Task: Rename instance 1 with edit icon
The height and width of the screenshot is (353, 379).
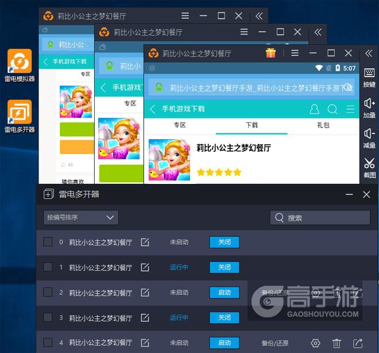Action: click(x=145, y=267)
